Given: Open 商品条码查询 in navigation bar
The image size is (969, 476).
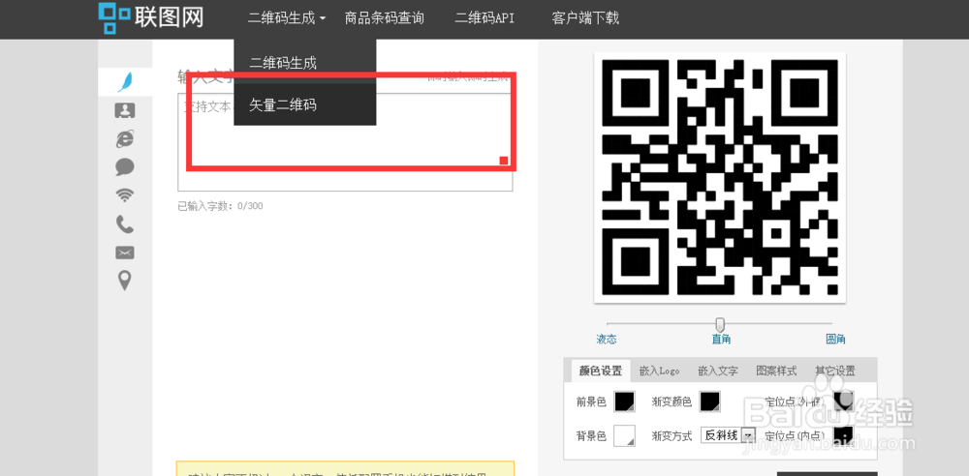Looking at the screenshot, I should 385,18.
